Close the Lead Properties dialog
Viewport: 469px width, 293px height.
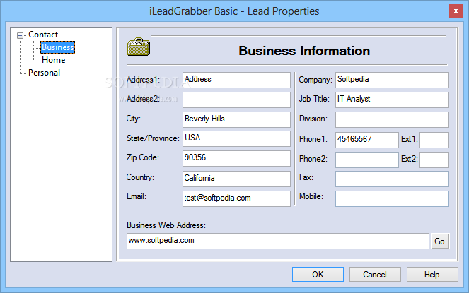456,11
